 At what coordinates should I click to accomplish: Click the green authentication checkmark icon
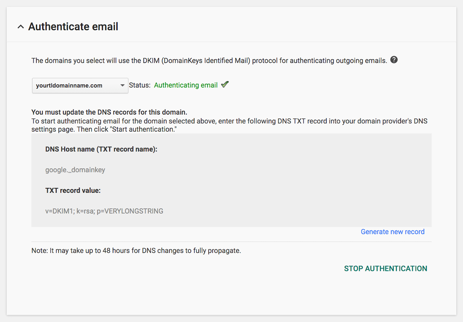225,85
